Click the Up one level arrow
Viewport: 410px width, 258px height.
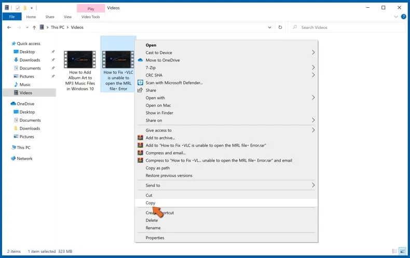tap(34, 27)
